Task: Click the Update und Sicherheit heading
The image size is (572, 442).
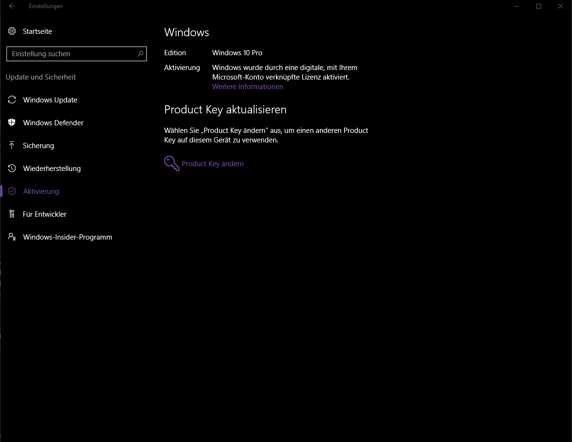Action: (x=41, y=77)
